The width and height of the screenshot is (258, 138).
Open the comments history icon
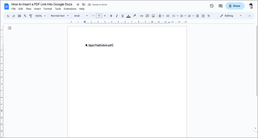coord(220,6)
